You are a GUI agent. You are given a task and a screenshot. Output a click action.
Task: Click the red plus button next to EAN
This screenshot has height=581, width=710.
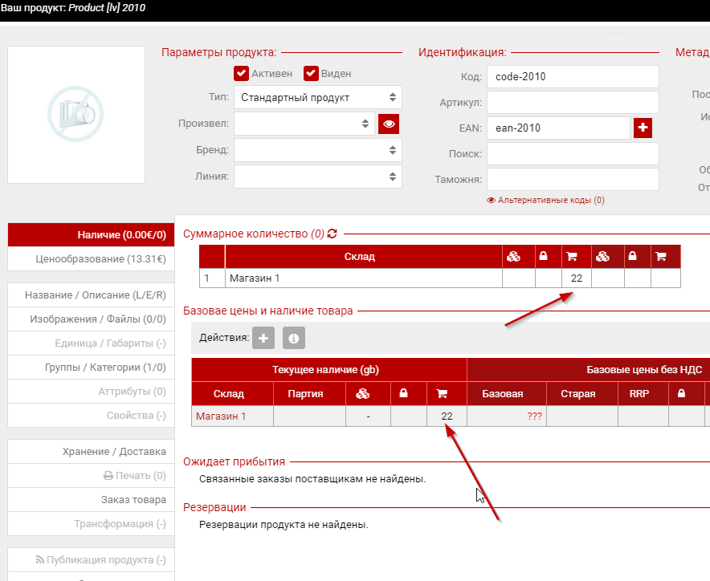pyautogui.click(x=643, y=128)
